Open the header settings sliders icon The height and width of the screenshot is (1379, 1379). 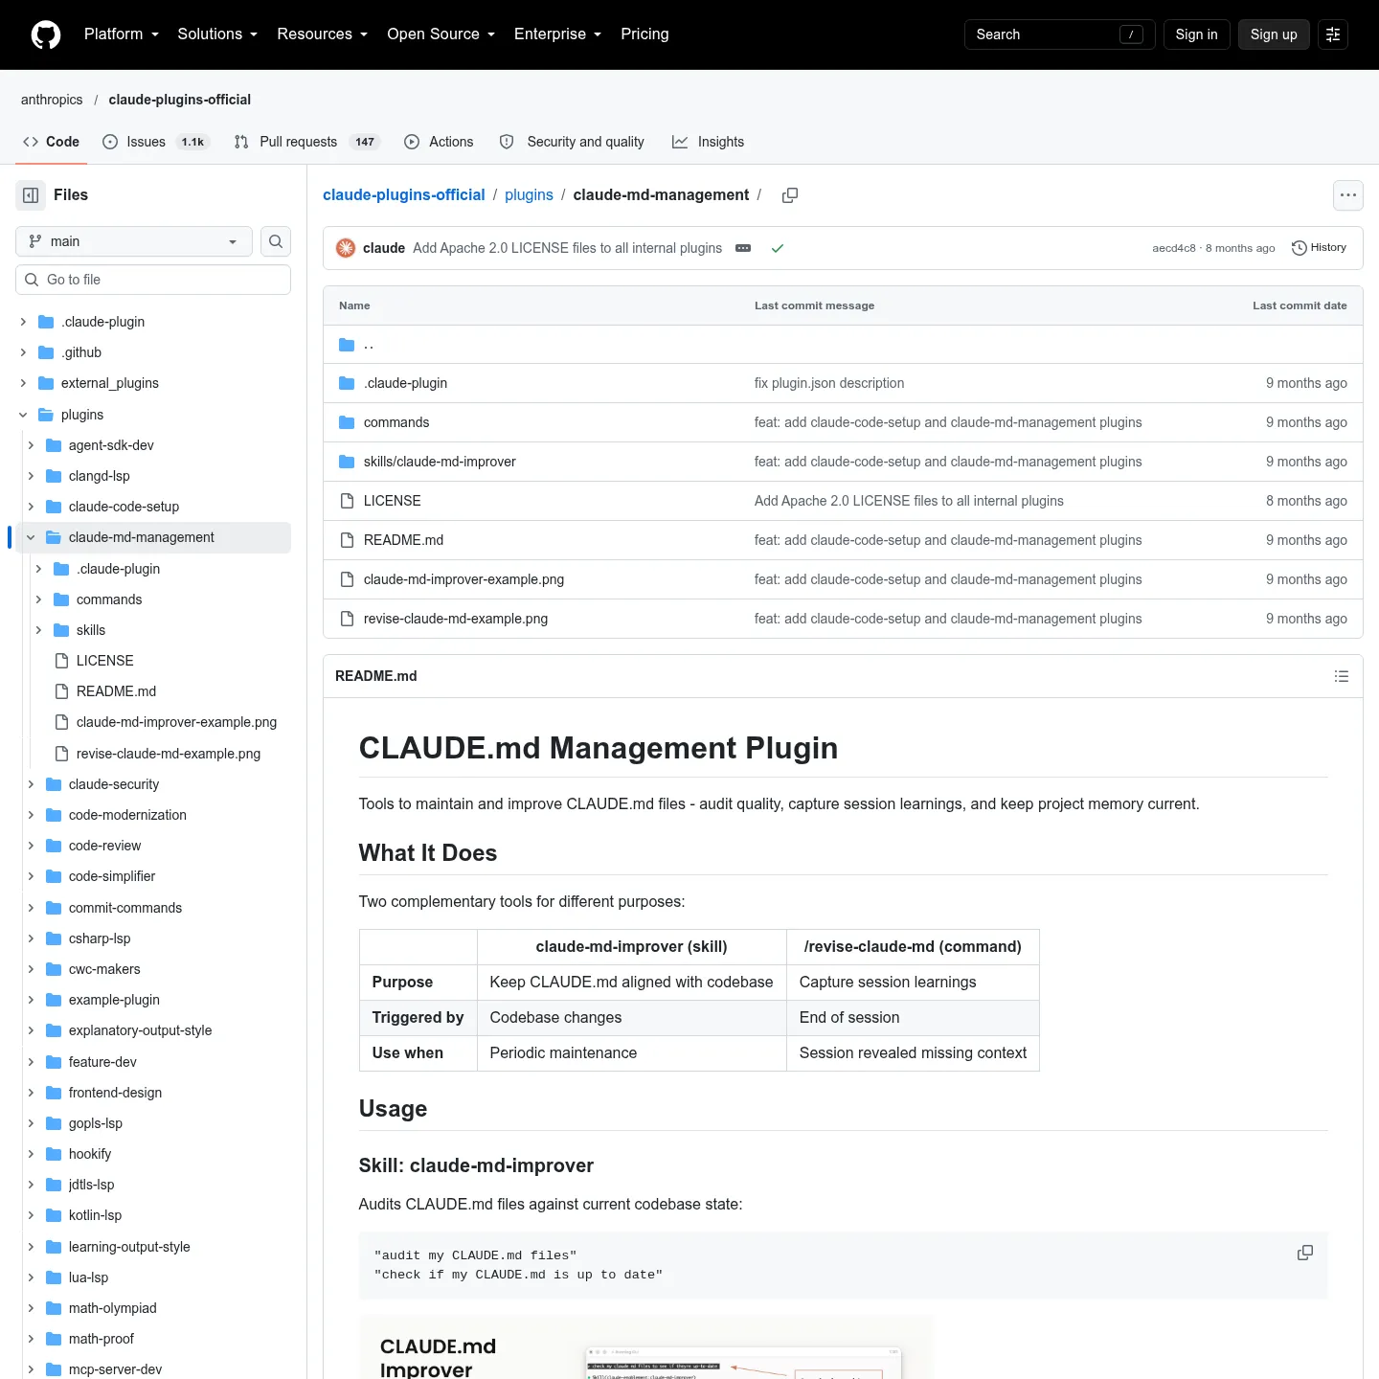coord(1333,34)
